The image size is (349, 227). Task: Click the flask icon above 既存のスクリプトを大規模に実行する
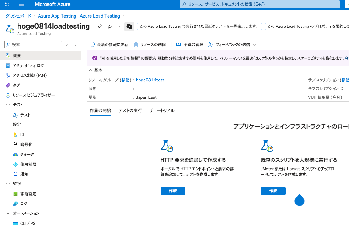[x=267, y=146]
